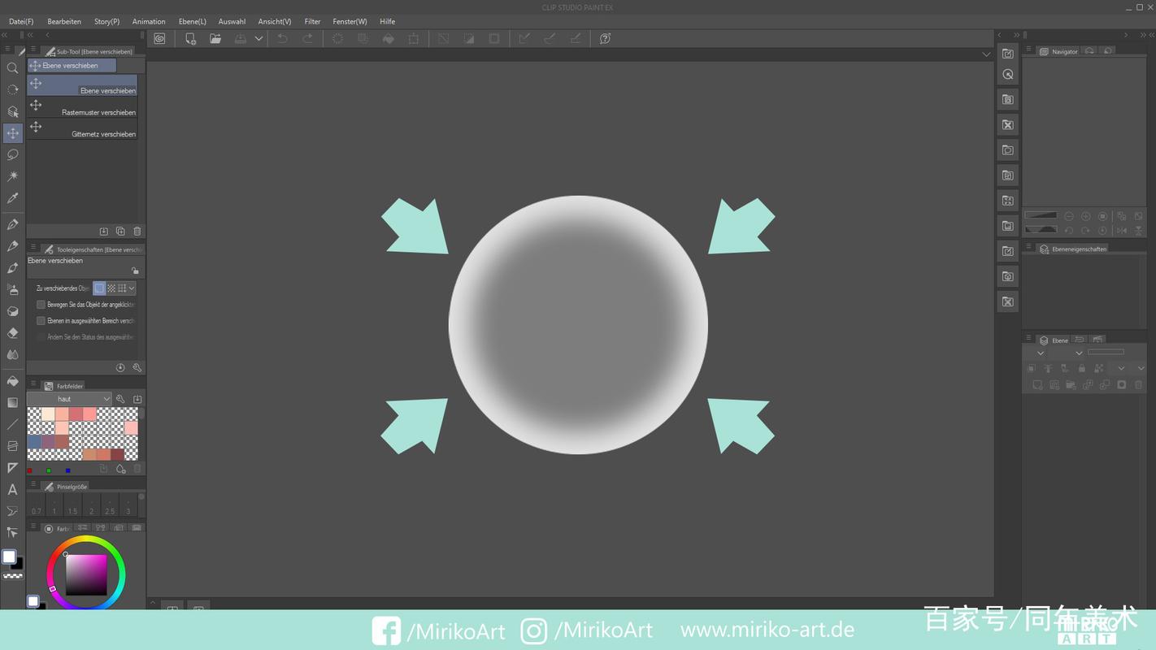Select the Text tool
The height and width of the screenshot is (650, 1156).
[12, 489]
